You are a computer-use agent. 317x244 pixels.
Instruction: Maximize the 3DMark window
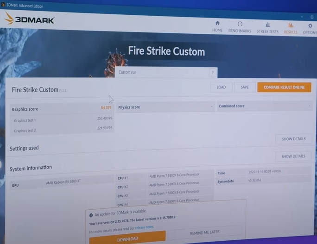click(x=312, y=17)
